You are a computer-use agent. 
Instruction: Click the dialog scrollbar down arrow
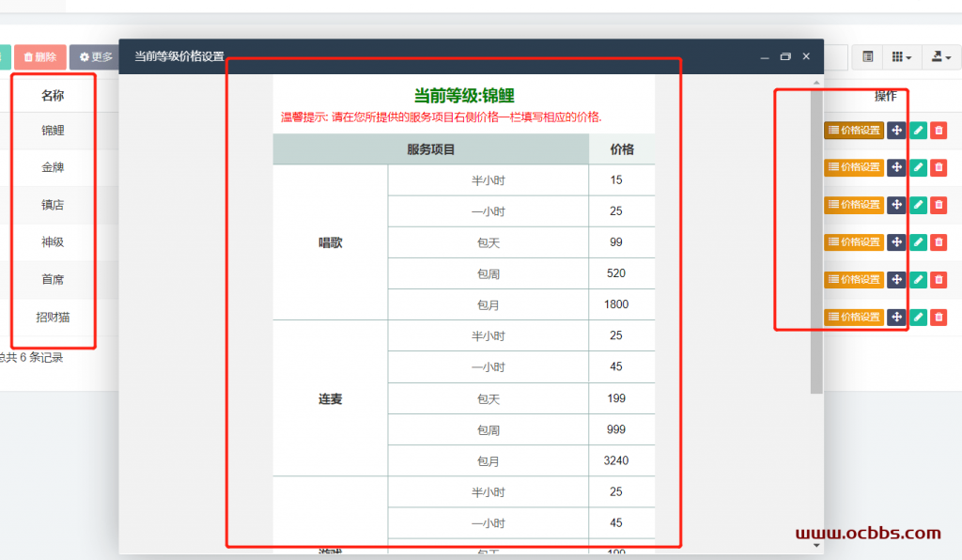pyautogui.click(x=816, y=545)
